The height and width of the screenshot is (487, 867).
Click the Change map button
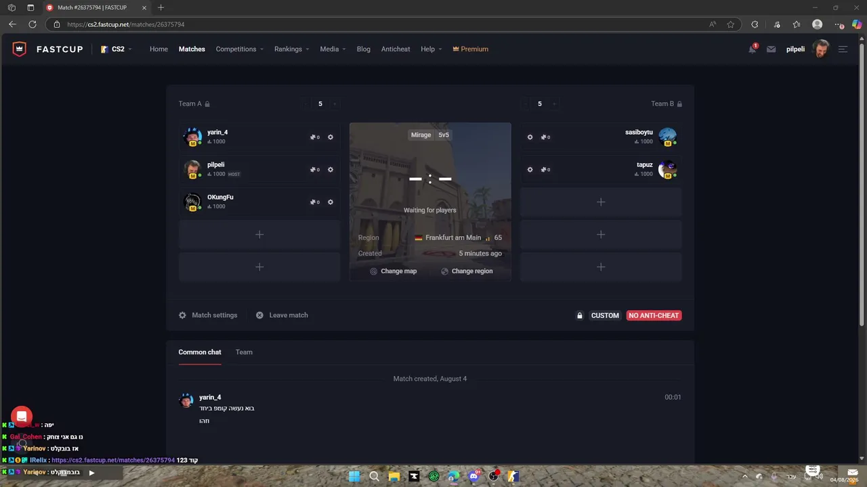pyautogui.click(x=393, y=271)
